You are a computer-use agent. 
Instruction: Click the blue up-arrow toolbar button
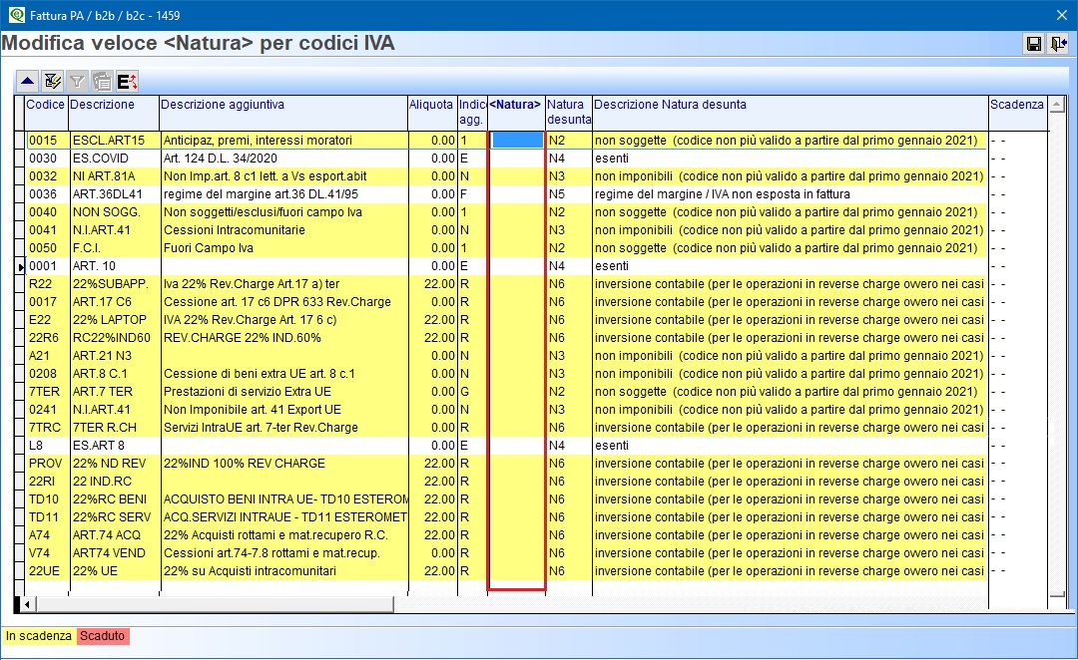28,82
